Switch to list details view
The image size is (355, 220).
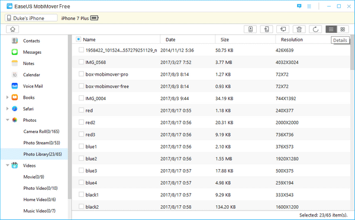331,29
